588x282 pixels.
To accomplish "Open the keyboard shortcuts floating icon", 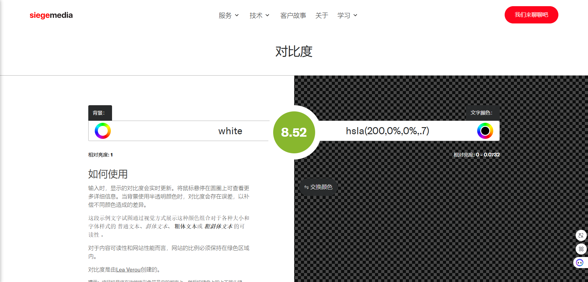I will (581, 249).
